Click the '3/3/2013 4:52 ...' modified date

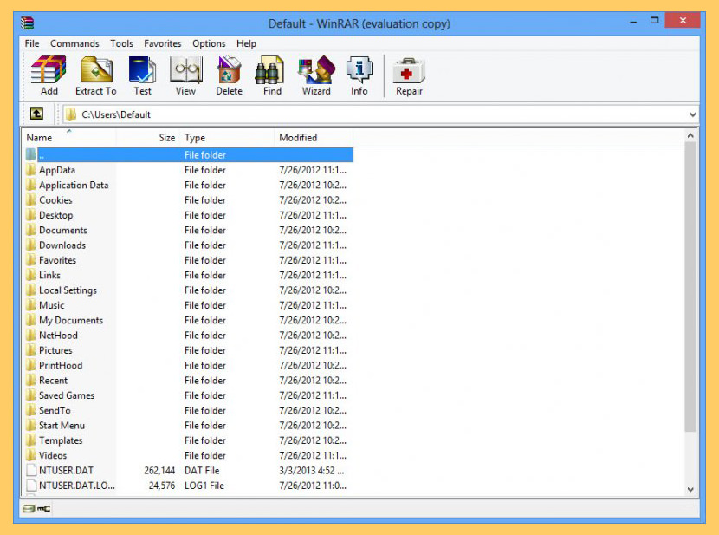312,470
